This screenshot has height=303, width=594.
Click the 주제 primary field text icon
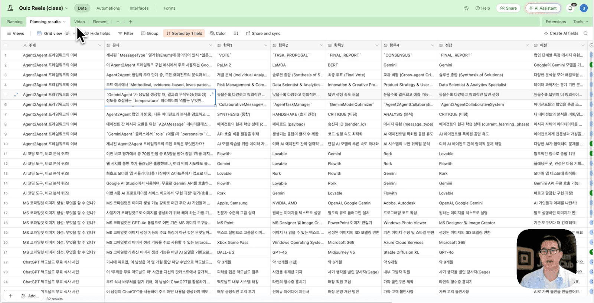pos(25,45)
